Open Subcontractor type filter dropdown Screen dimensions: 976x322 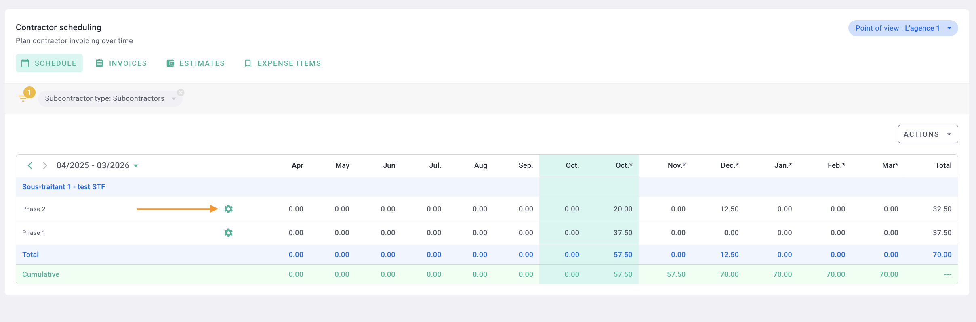[x=173, y=98]
